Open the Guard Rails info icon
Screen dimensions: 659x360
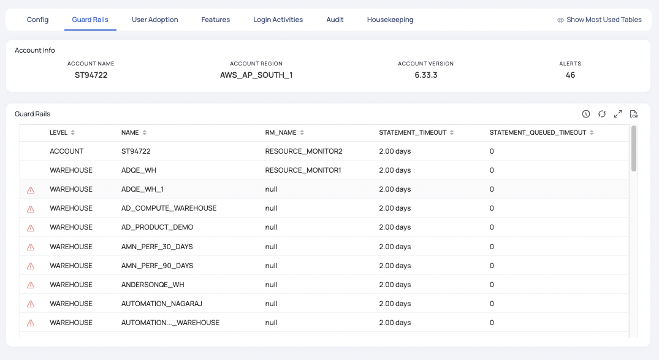click(x=586, y=114)
